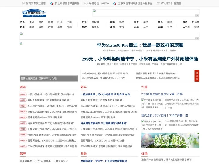Open the 商讯 navigation item

160,22
